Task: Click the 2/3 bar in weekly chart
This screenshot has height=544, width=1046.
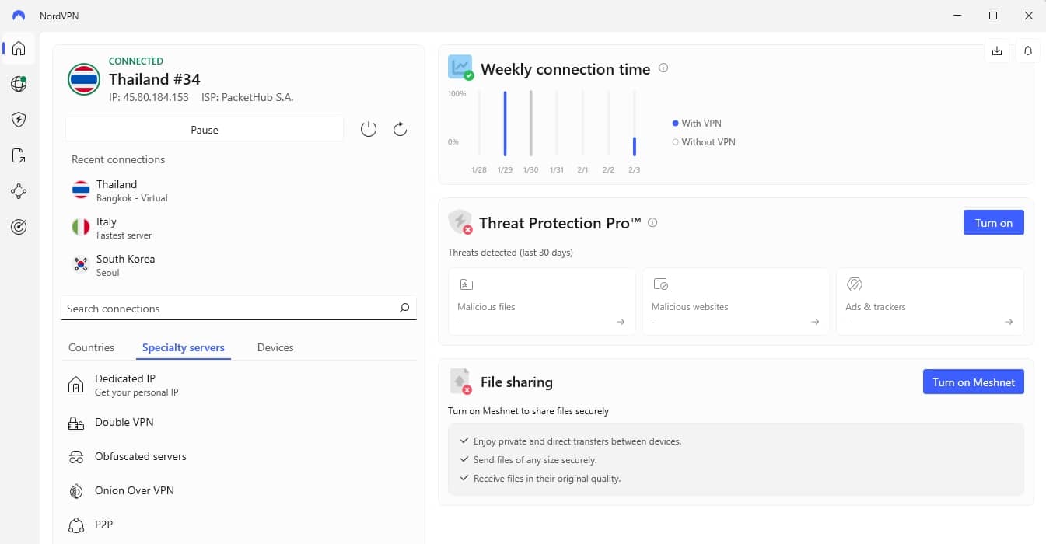Action: coord(635,146)
